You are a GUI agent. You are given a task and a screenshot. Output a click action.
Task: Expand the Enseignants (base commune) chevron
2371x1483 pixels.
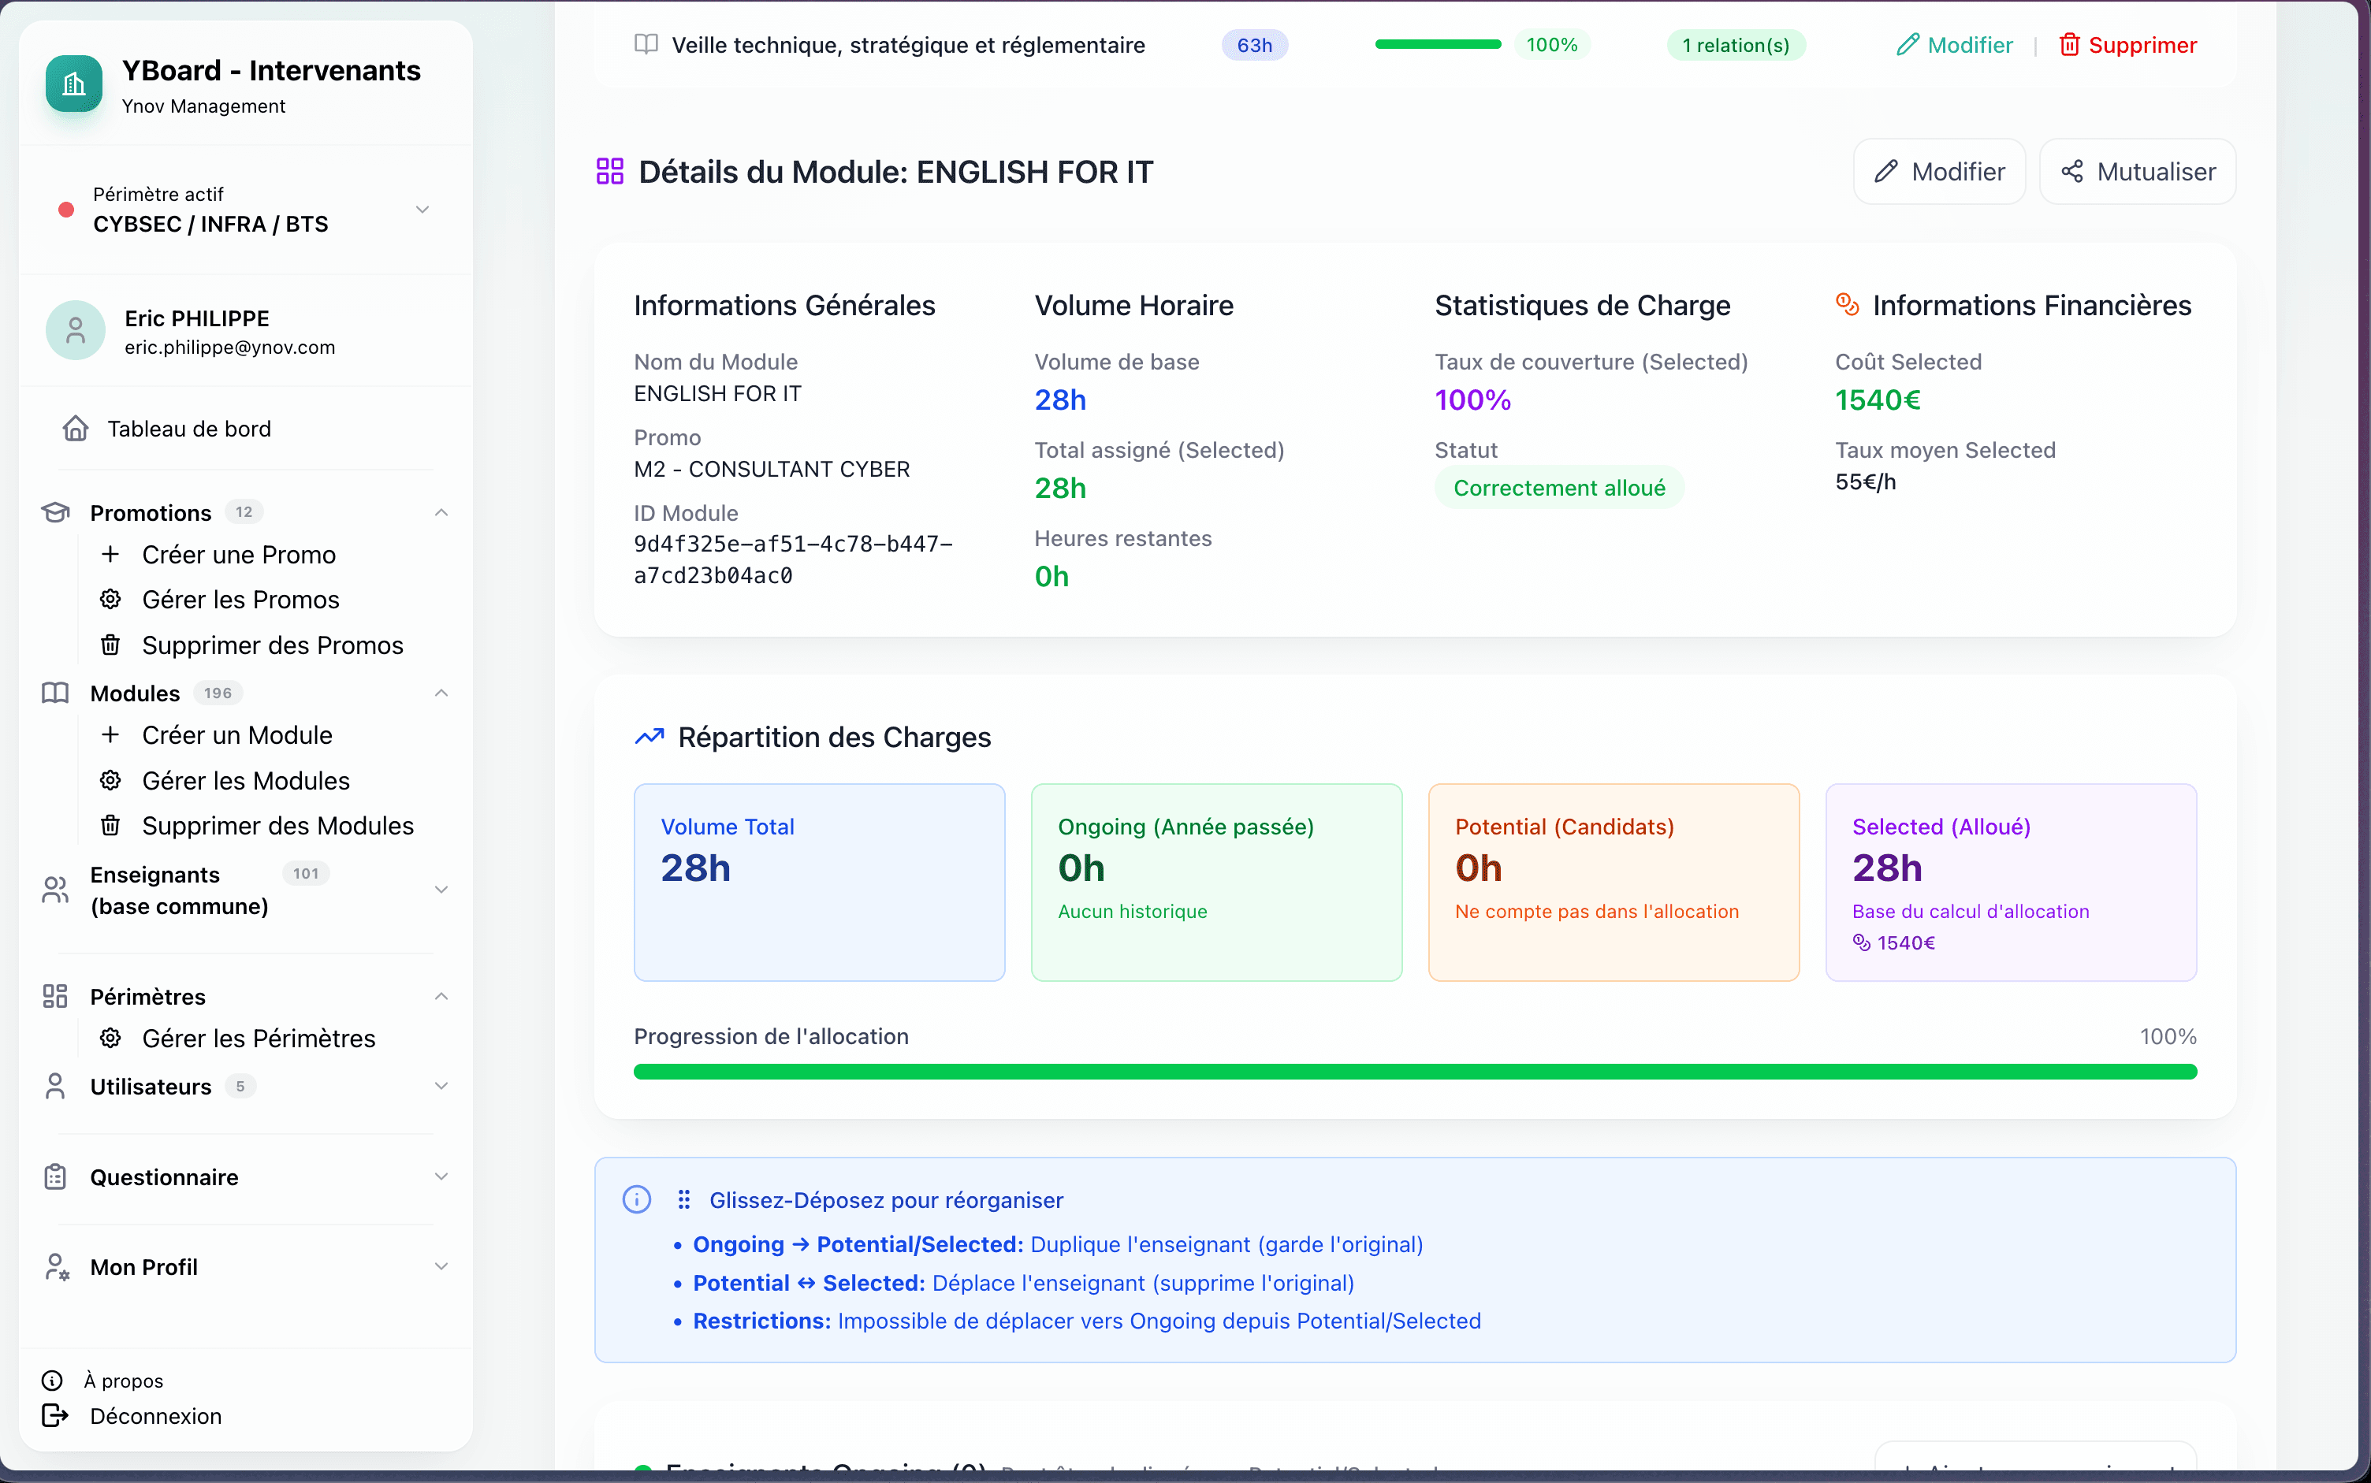(441, 890)
